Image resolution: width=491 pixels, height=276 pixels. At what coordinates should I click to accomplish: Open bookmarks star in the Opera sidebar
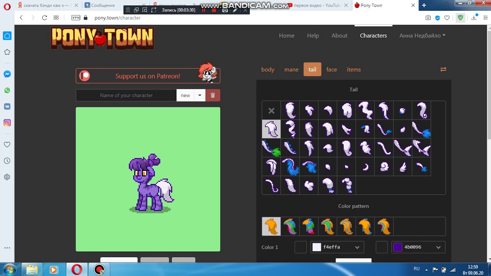[7, 52]
